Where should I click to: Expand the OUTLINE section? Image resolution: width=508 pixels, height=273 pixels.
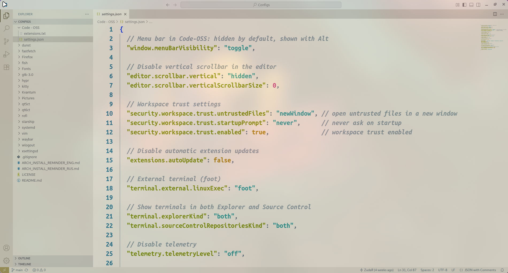click(24, 258)
